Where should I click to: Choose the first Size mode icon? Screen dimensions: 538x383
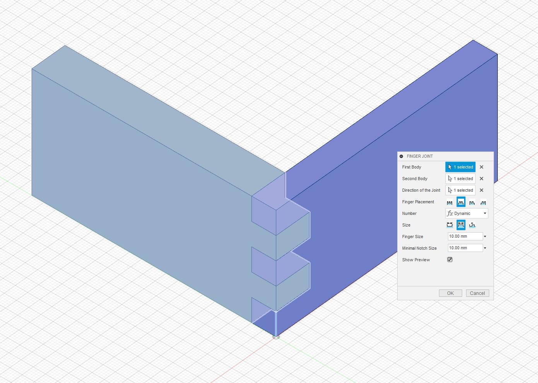(x=449, y=225)
